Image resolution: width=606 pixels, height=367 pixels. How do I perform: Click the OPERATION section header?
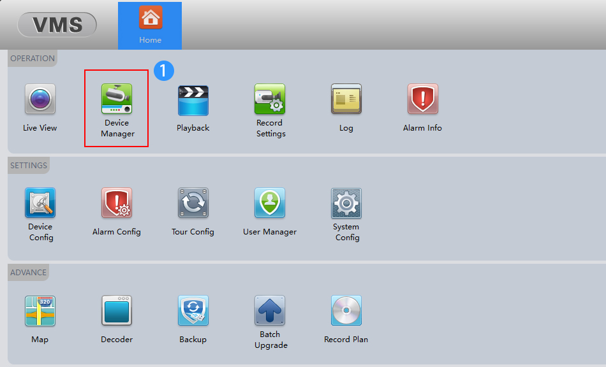[x=33, y=59]
